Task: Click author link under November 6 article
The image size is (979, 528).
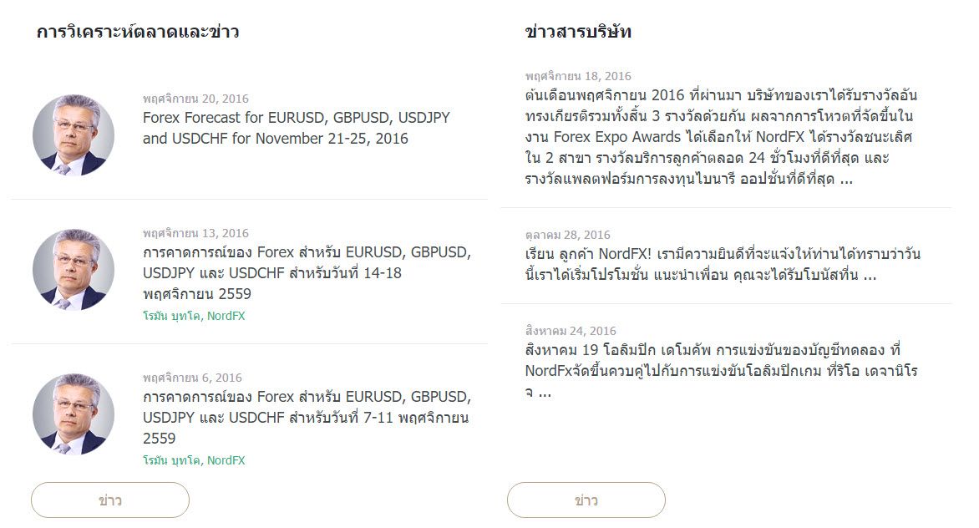Action: click(x=194, y=460)
